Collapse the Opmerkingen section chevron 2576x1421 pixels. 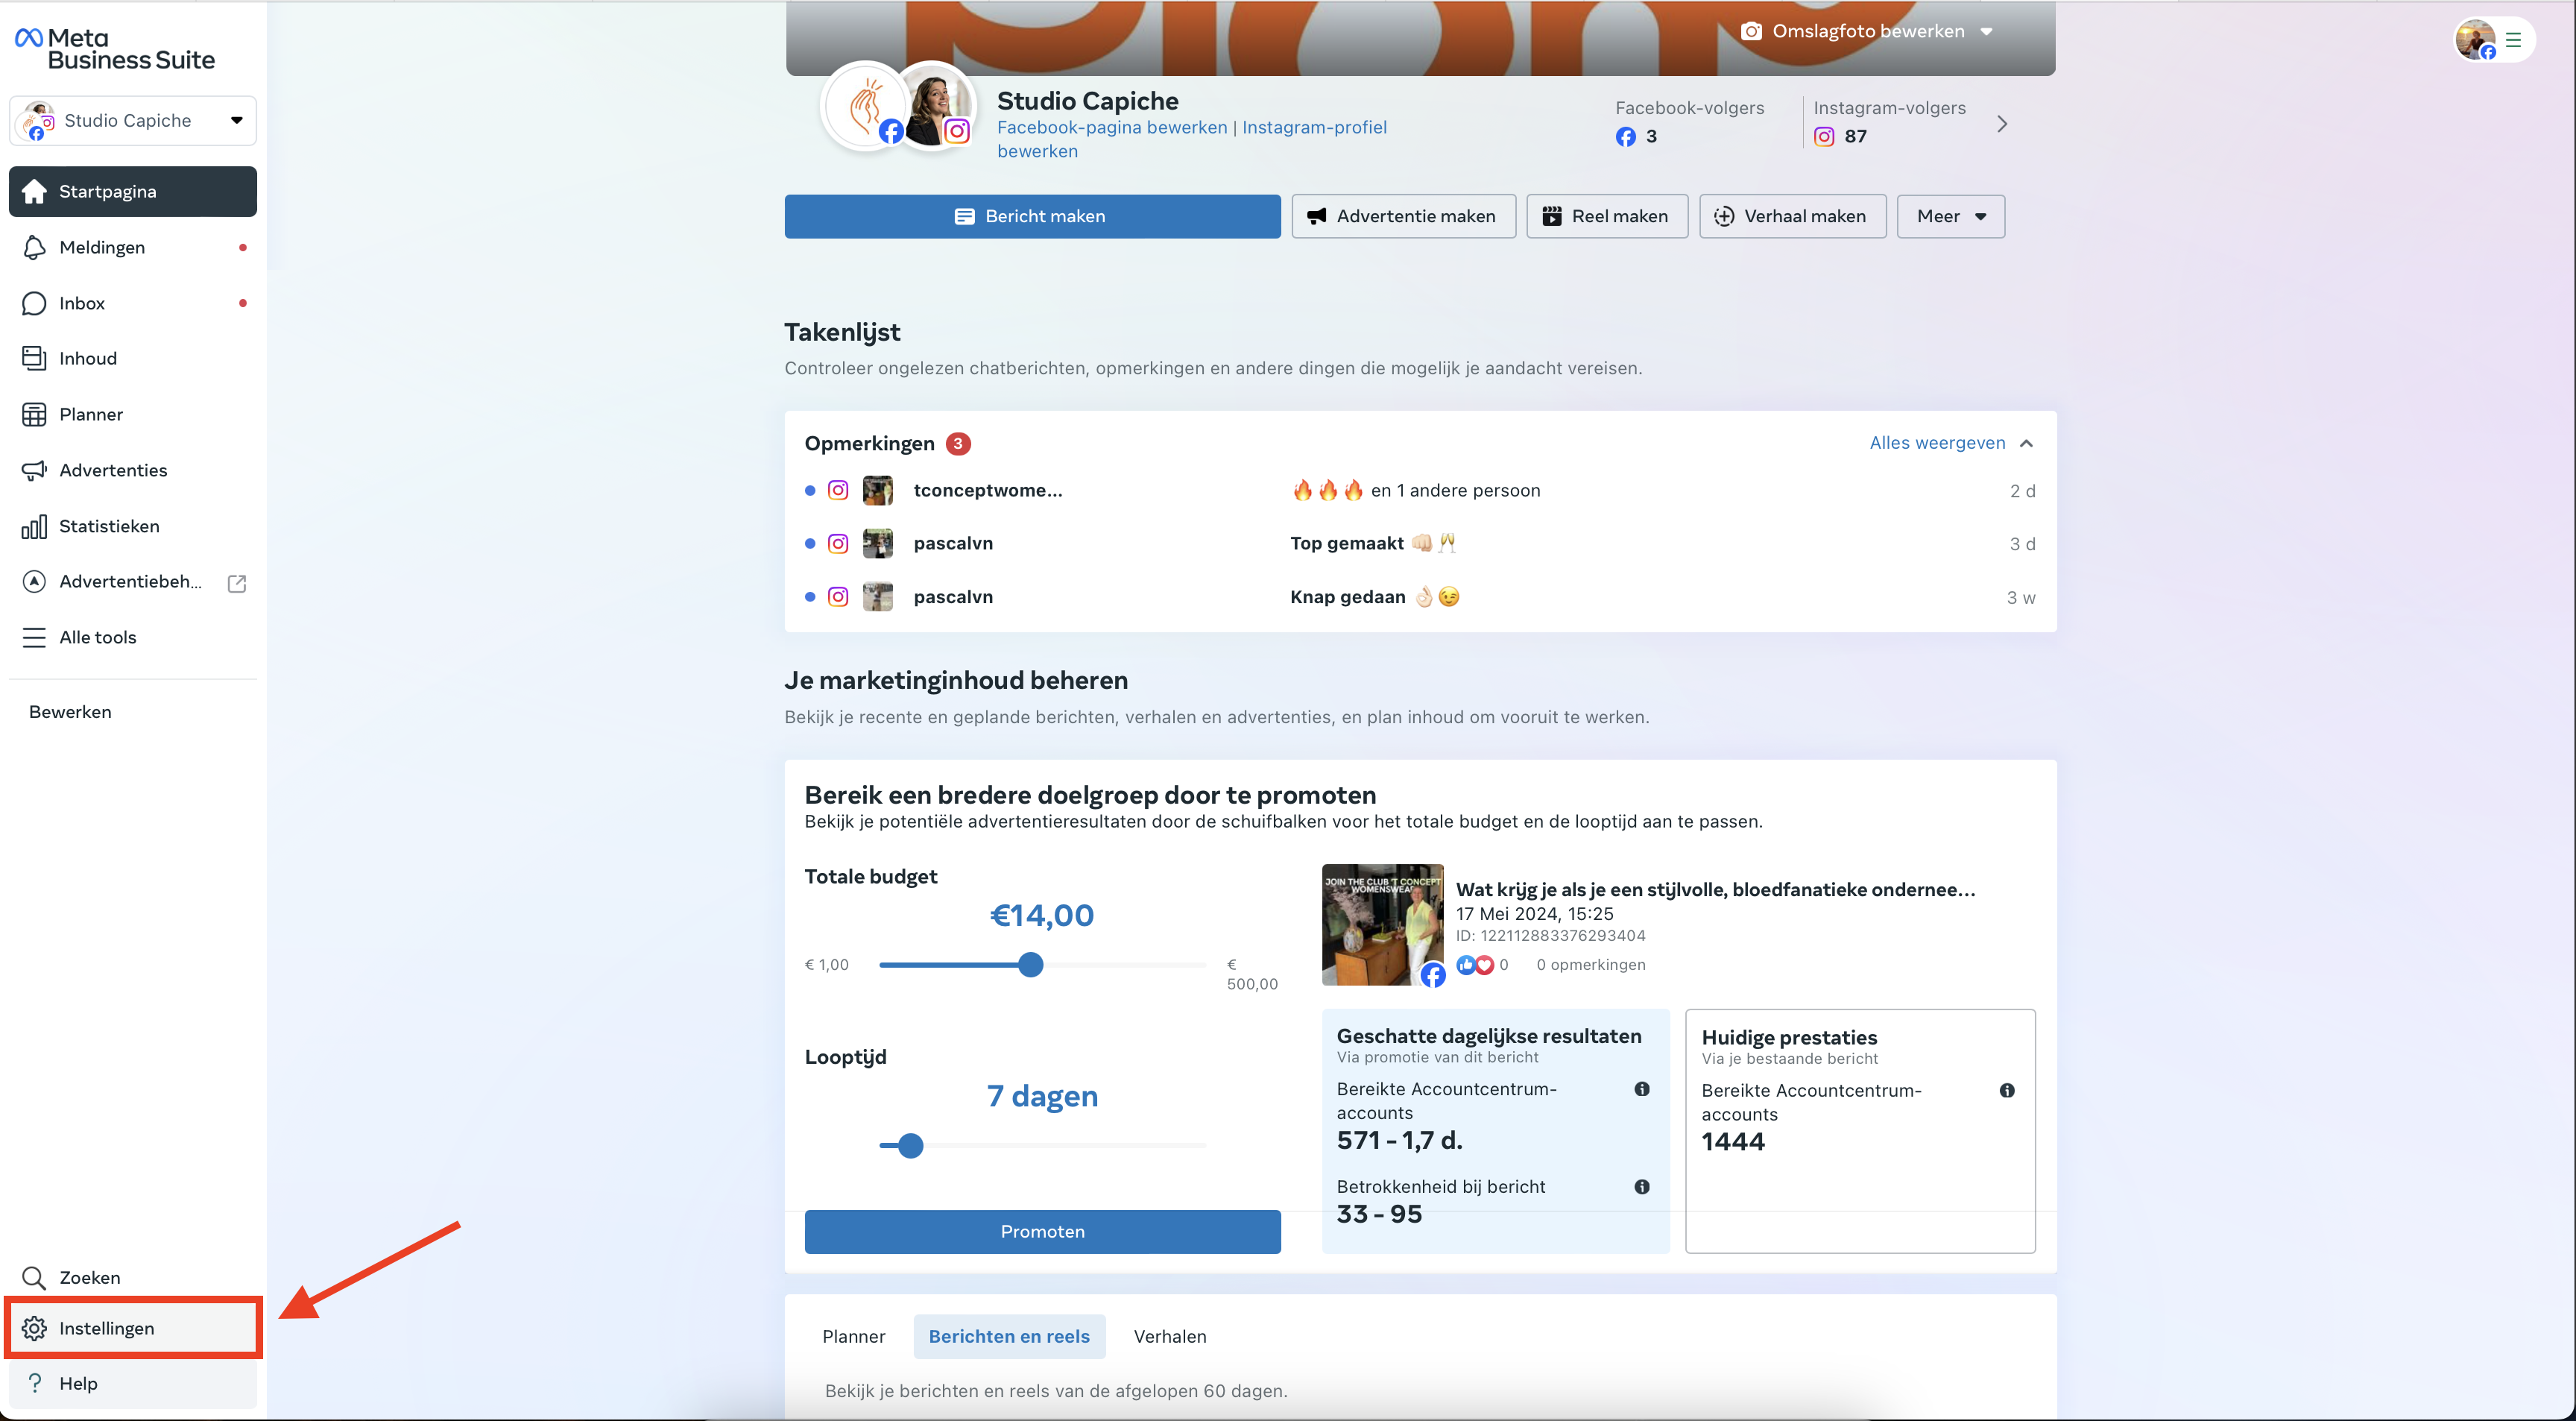pyautogui.click(x=2027, y=443)
